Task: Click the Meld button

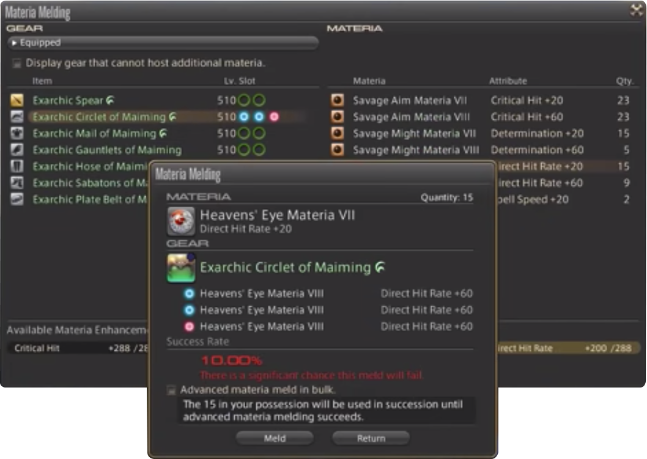Action: [275, 438]
